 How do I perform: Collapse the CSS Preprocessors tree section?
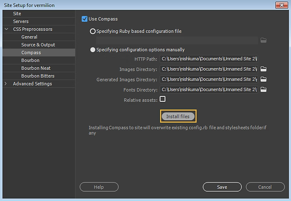coord(6,29)
